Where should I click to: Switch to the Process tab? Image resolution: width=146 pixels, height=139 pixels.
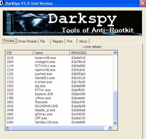coord(9,41)
